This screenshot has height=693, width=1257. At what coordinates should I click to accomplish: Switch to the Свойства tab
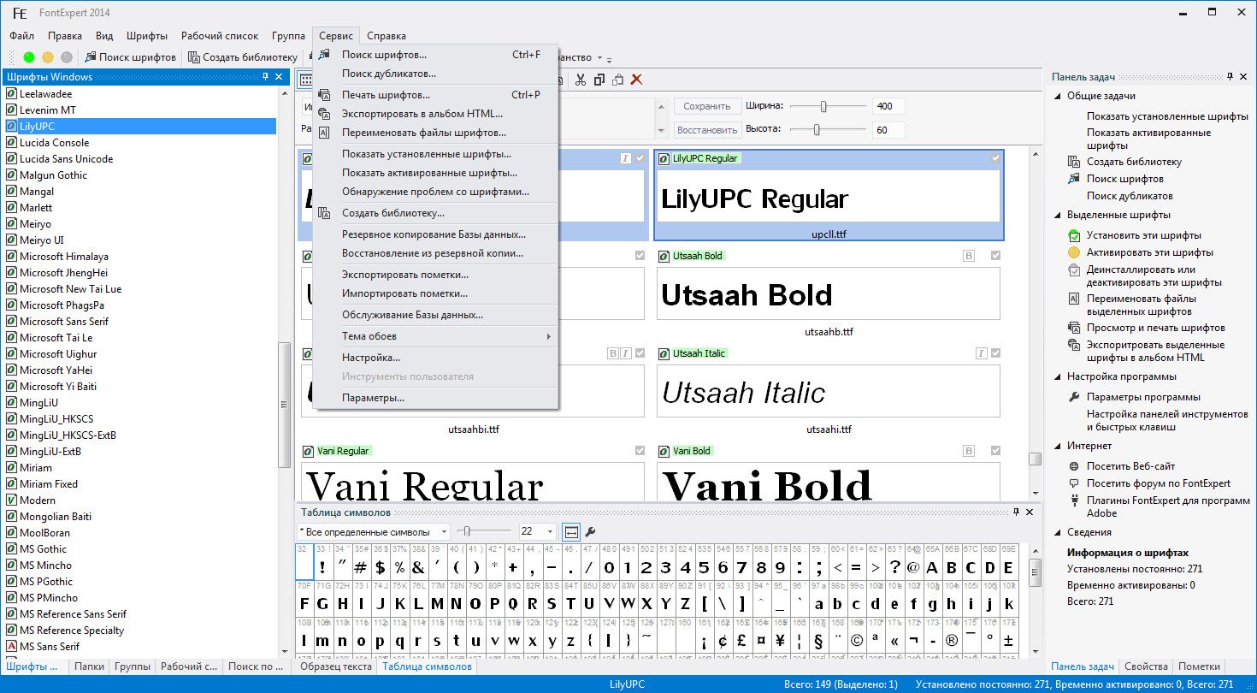point(1146,666)
